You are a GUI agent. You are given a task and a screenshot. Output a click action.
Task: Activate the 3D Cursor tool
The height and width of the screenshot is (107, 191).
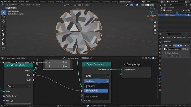pos(3,17)
